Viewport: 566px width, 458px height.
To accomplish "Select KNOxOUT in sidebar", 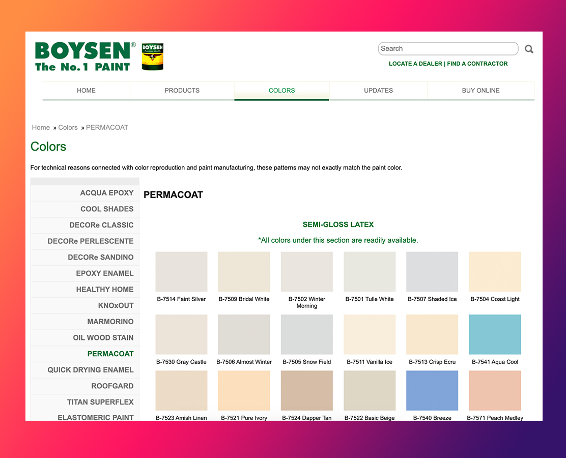I will pos(85,306).
